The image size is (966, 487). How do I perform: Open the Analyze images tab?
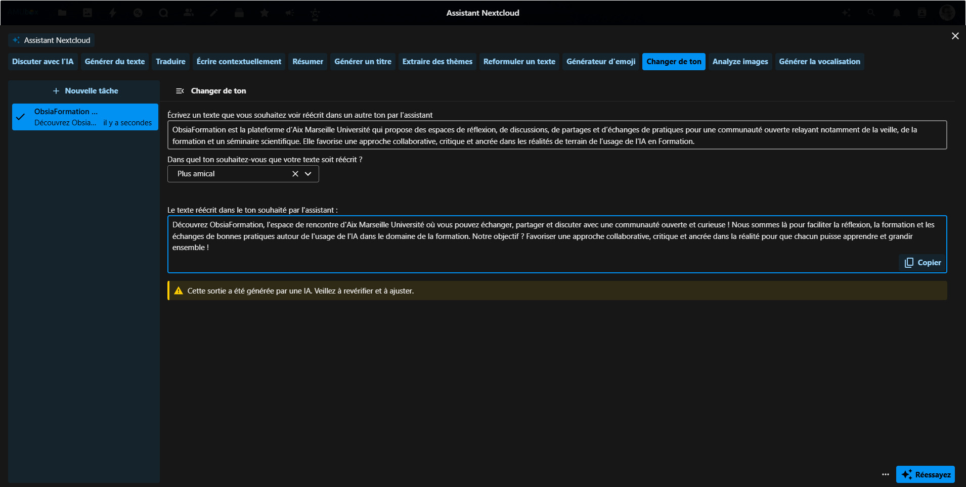(740, 62)
